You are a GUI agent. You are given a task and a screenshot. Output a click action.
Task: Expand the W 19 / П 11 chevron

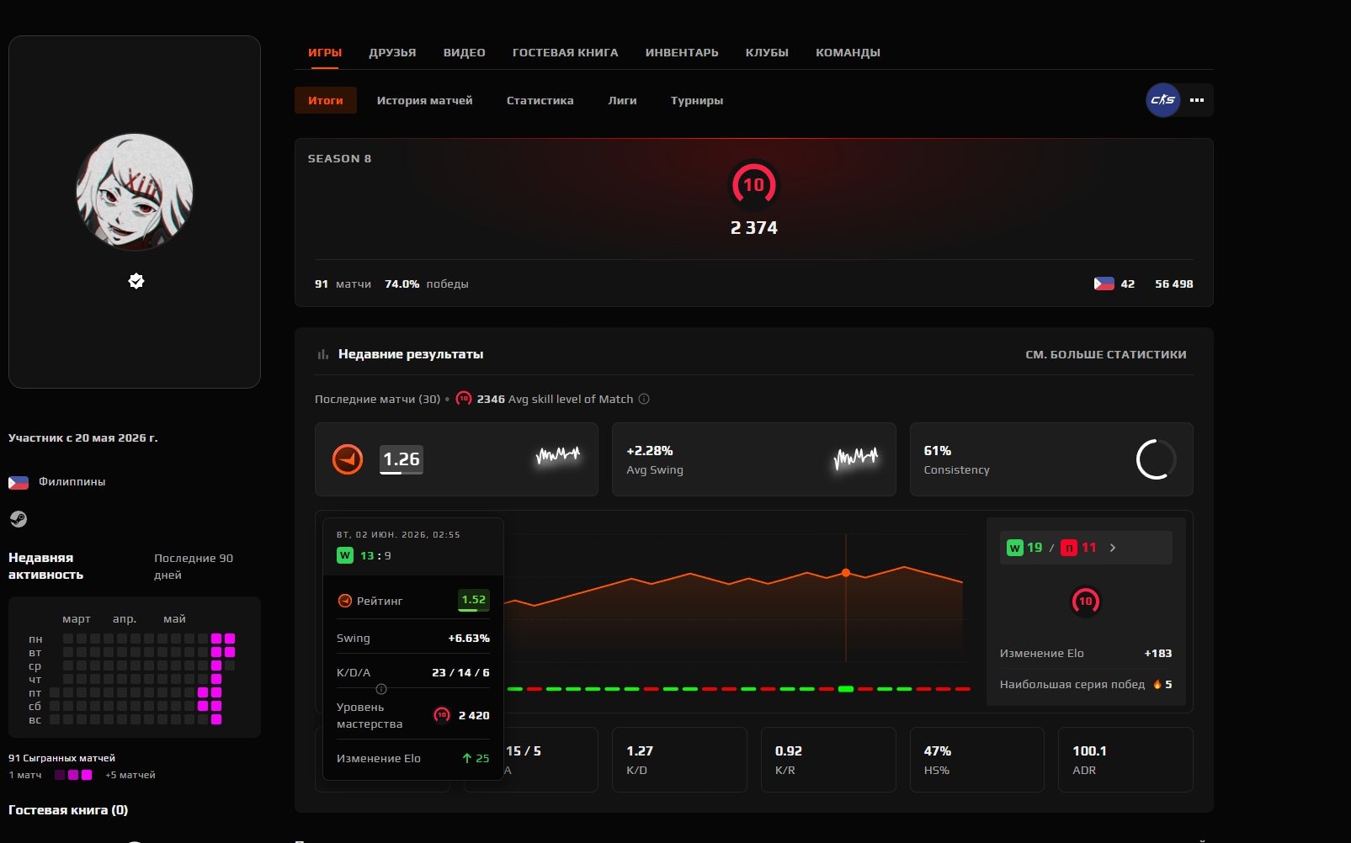[1113, 548]
